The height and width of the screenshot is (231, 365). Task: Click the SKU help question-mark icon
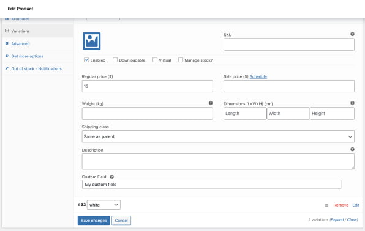pos(352,34)
